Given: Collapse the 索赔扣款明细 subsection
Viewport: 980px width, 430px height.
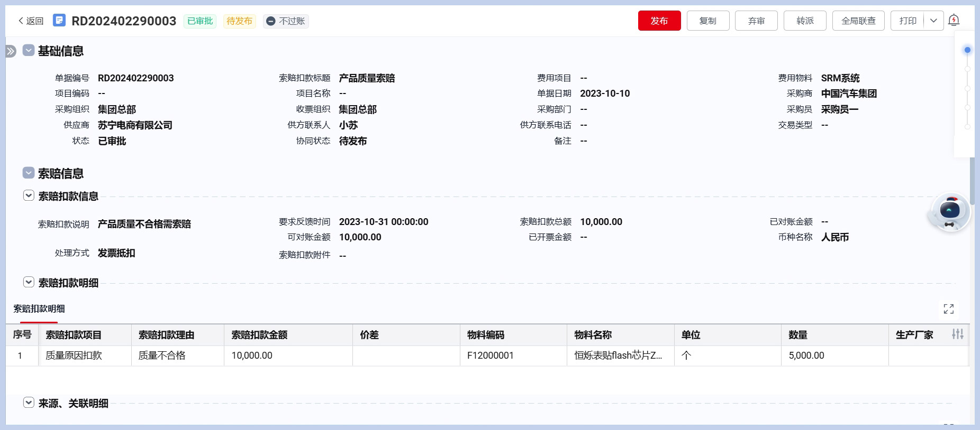Looking at the screenshot, I should [x=29, y=283].
